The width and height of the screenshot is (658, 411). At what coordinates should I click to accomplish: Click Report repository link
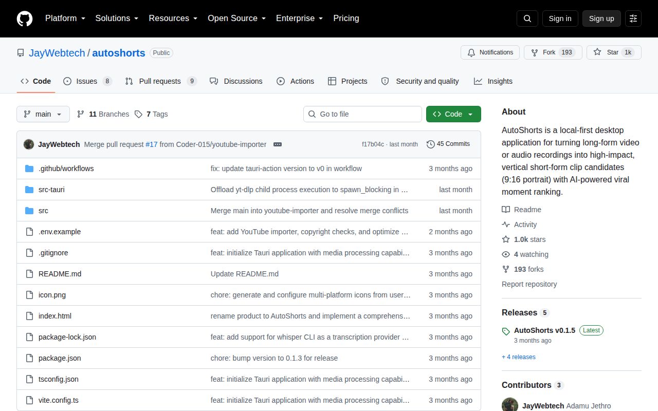pyautogui.click(x=529, y=284)
